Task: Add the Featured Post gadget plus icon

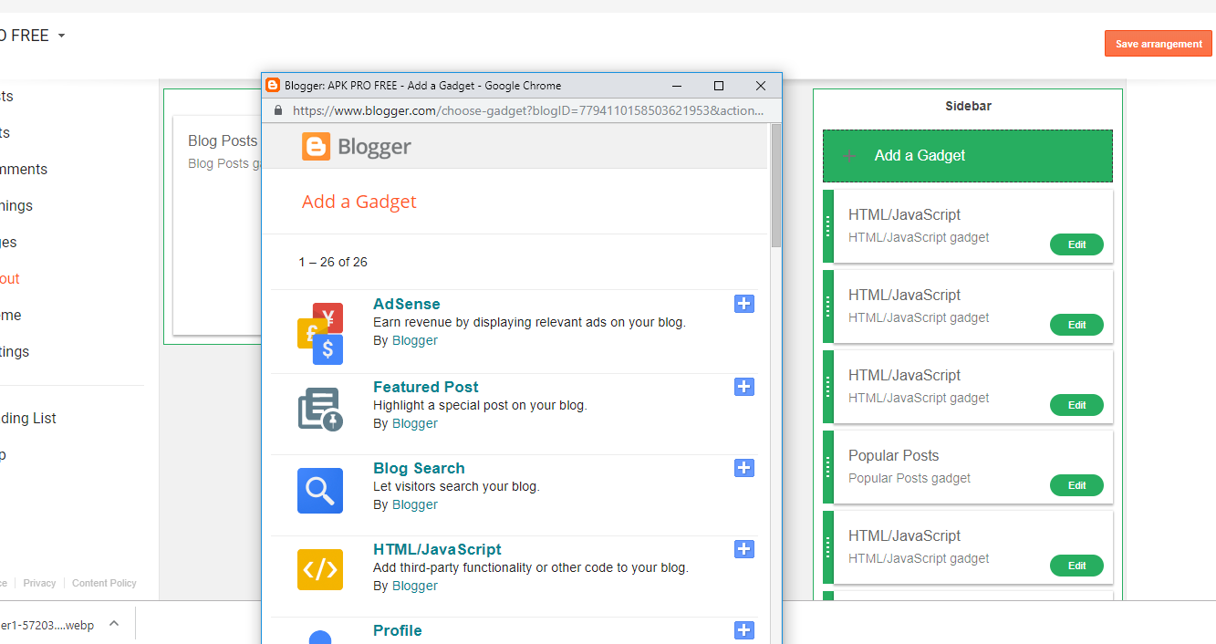Action: (x=744, y=387)
